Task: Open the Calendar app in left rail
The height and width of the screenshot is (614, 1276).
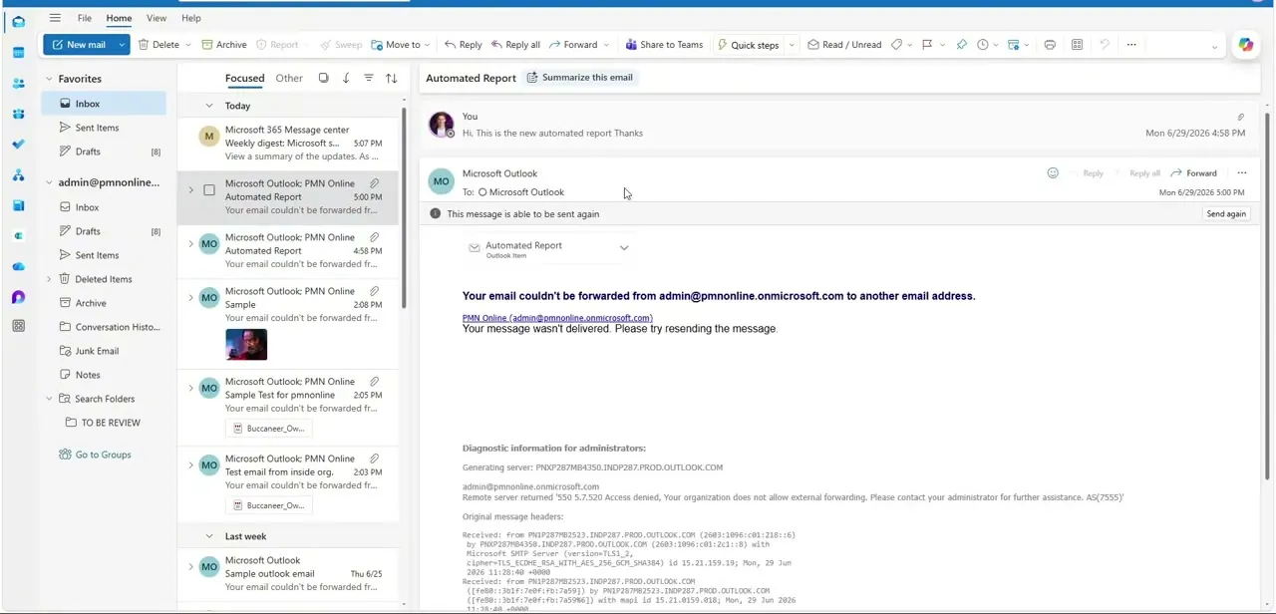Action: tap(18, 53)
